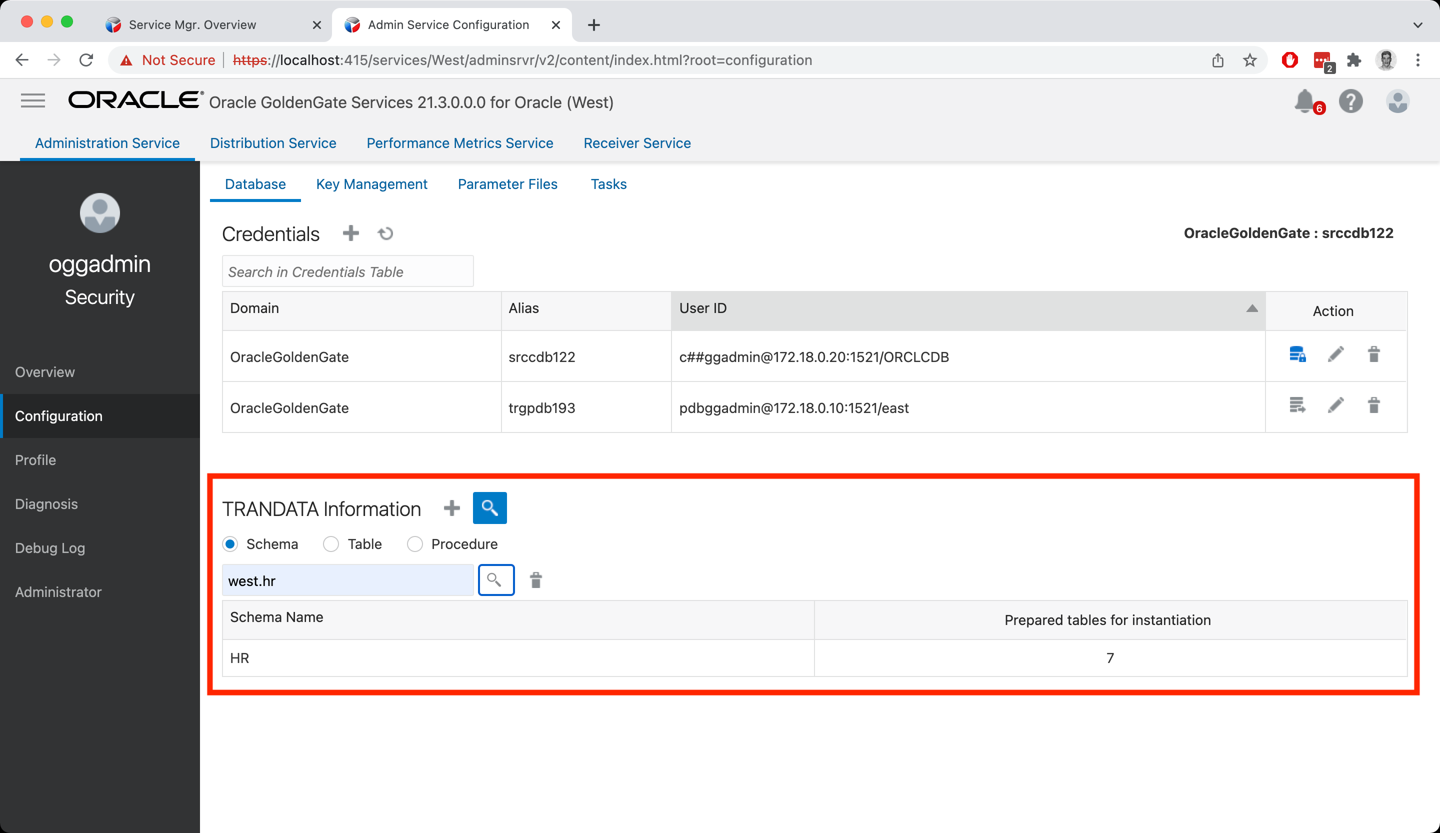Click blue TRANDATA search icon

(x=489, y=508)
